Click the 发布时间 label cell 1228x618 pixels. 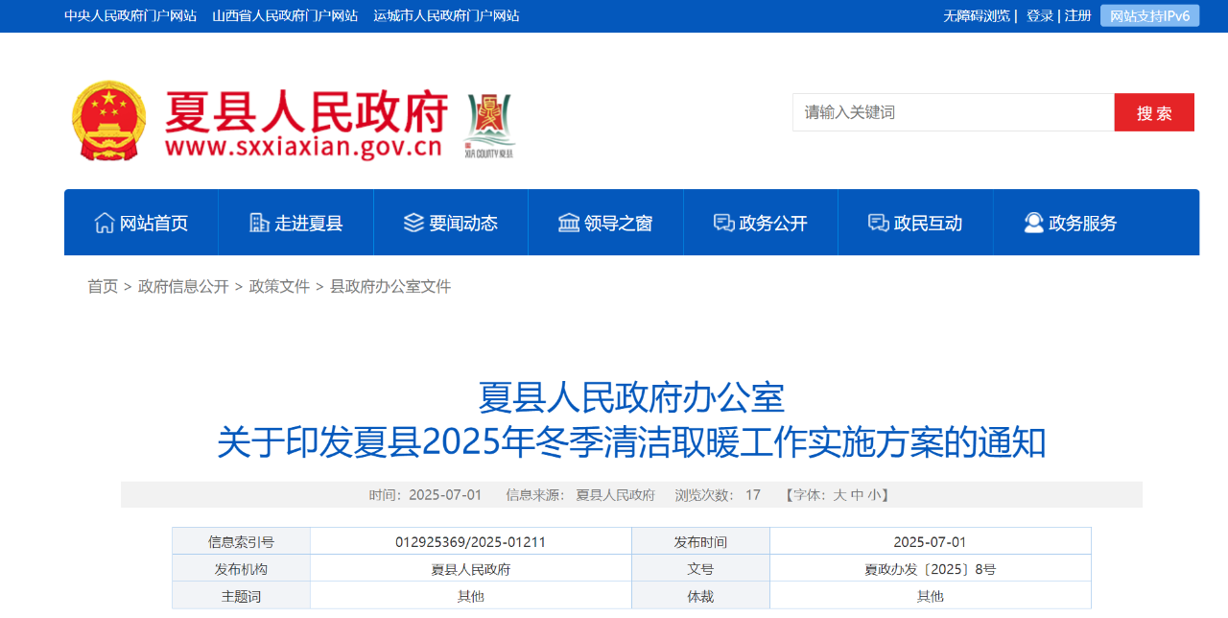700,542
